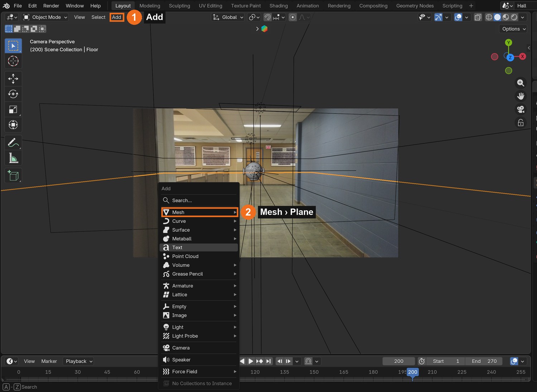Expand the Curve submenu
This screenshot has height=392, width=537.
(199, 221)
